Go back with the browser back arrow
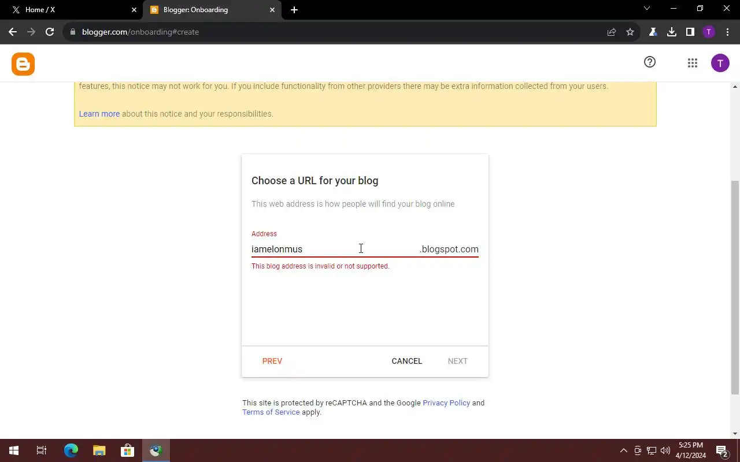740x462 pixels. click(x=13, y=32)
